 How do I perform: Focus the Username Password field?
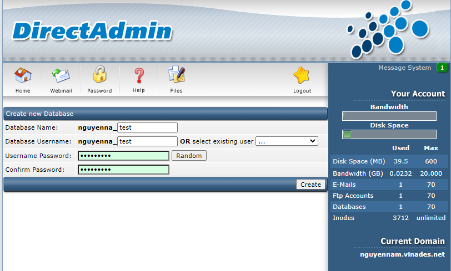(123, 156)
